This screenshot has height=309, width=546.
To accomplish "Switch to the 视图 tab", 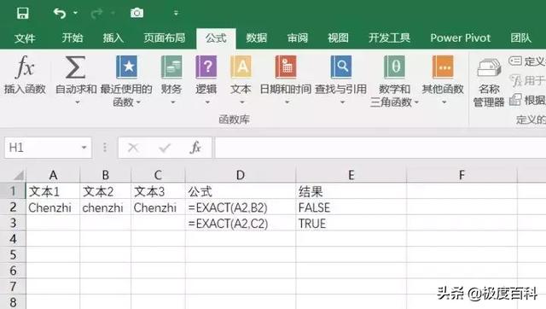I will click(338, 38).
